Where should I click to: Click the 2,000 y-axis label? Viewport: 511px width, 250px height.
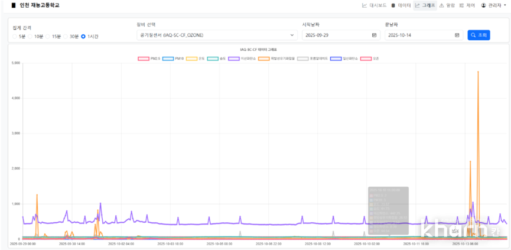tap(15, 168)
